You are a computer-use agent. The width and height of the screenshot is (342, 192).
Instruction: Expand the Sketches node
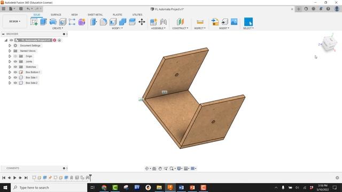10,67
